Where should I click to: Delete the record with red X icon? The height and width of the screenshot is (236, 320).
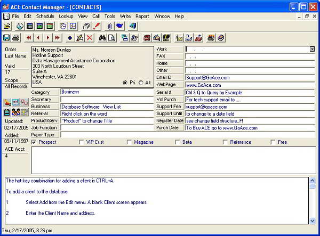click(x=90, y=38)
